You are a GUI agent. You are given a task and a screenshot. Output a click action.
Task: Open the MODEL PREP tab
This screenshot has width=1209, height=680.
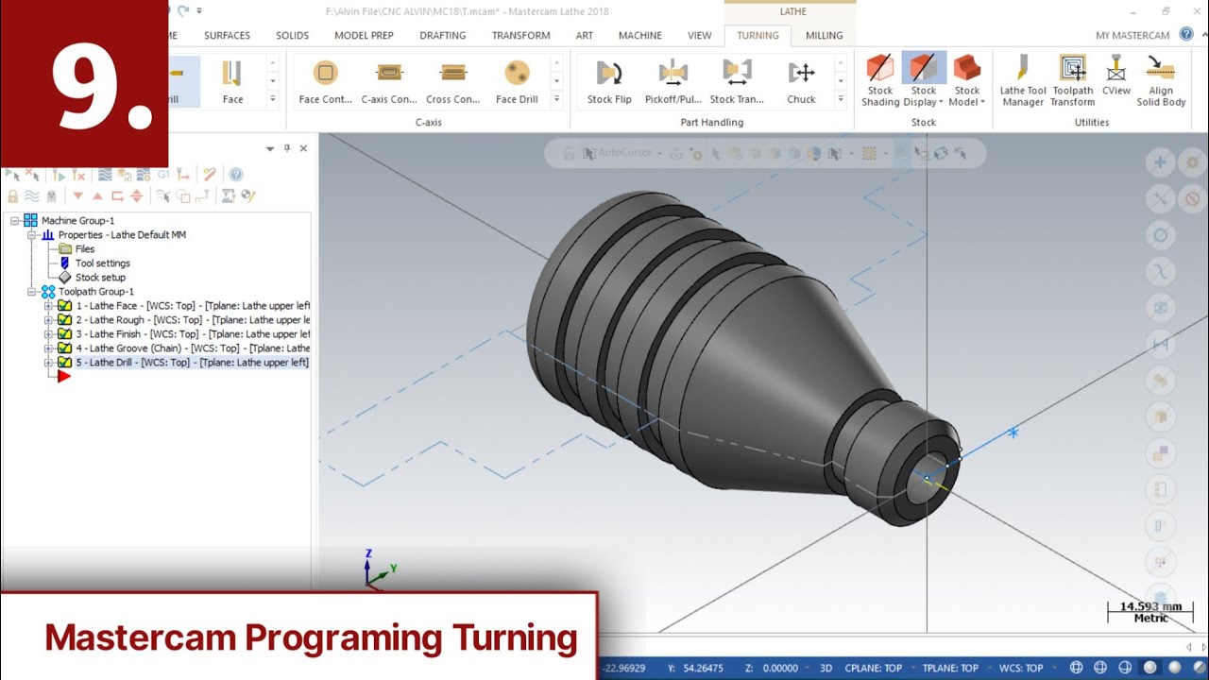365,35
